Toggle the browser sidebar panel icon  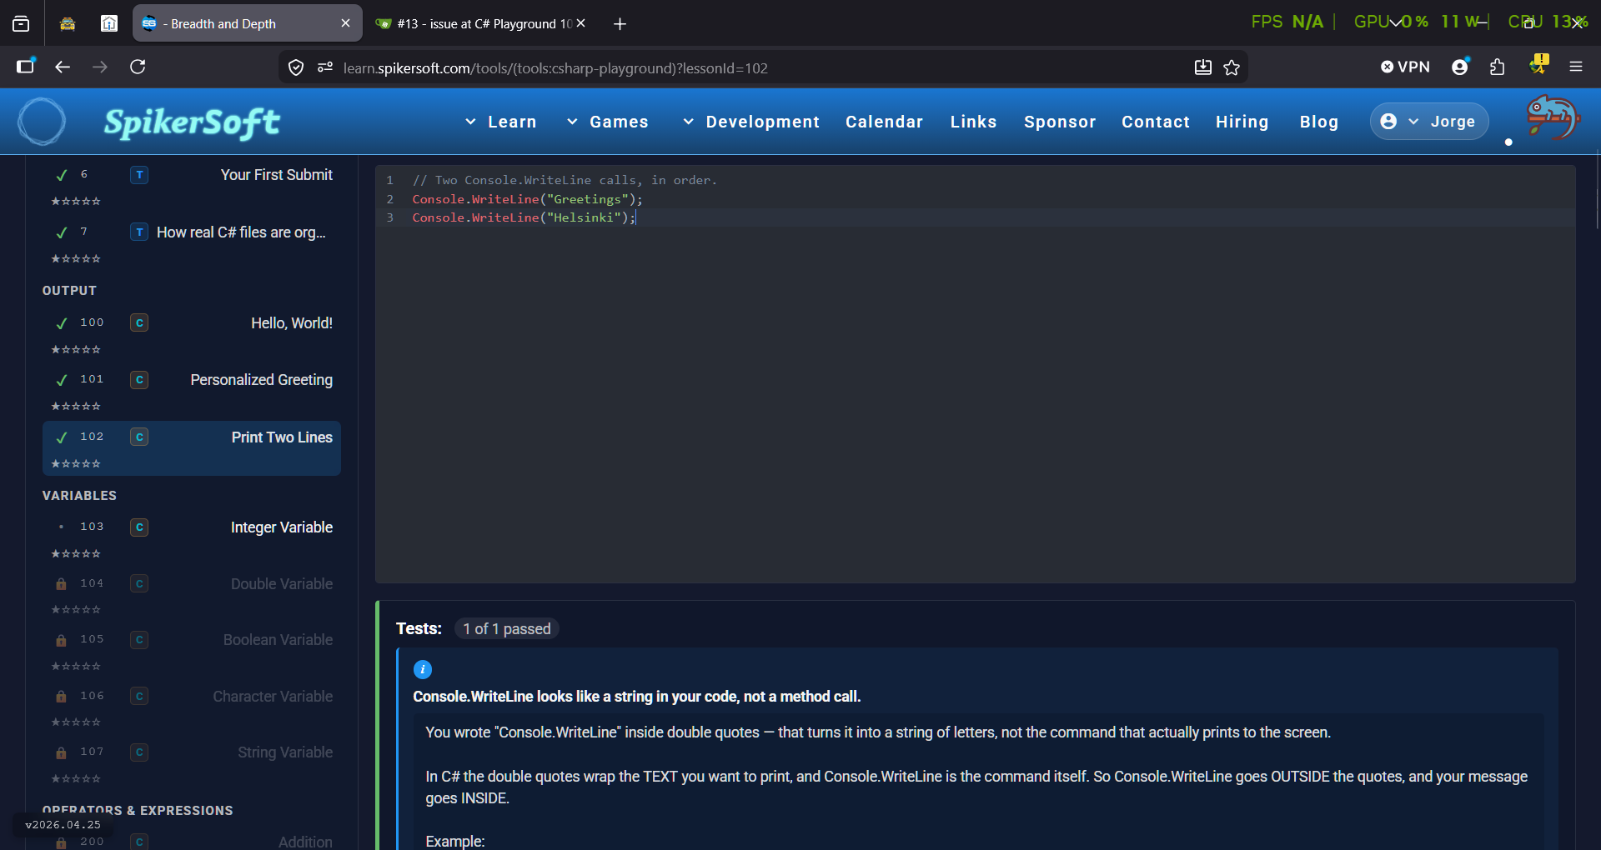click(x=26, y=67)
